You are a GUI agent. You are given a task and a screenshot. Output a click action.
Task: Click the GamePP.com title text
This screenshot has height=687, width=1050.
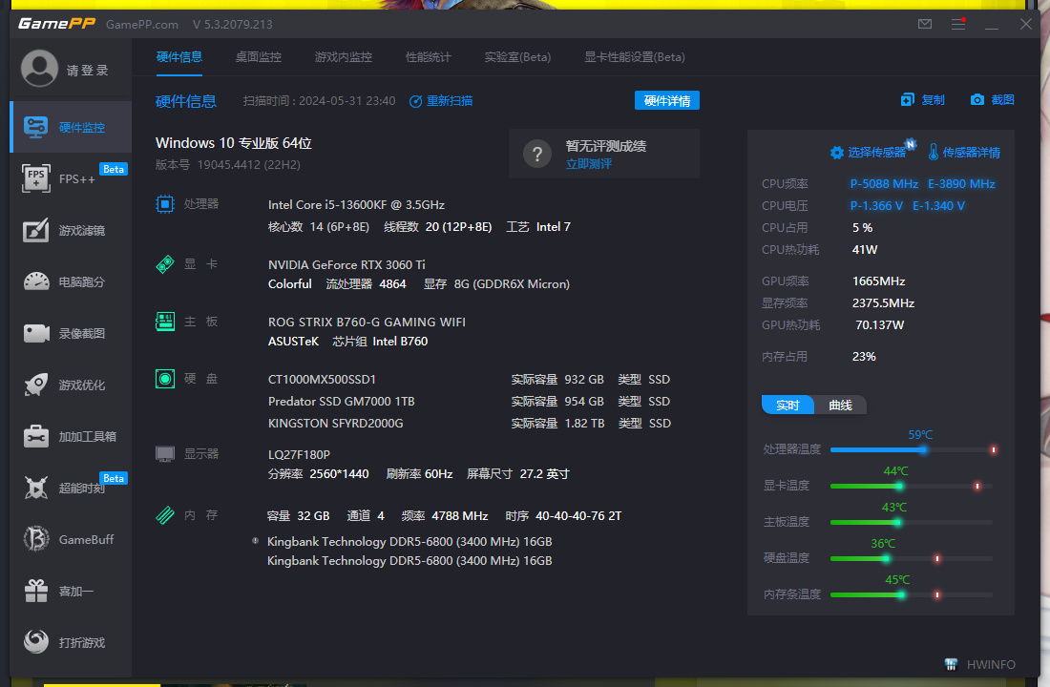tap(142, 25)
